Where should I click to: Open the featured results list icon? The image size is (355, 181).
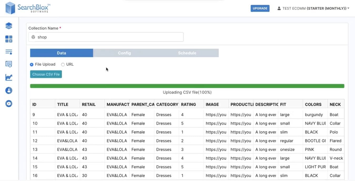click(8, 51)
